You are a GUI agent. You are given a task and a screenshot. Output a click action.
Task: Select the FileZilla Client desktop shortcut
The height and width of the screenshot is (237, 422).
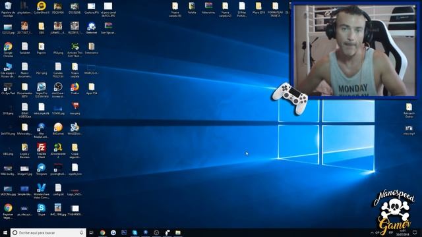click(42, 151)
